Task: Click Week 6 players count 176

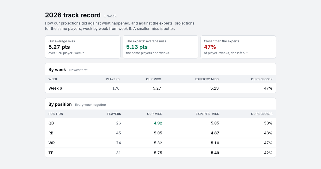Action: point(116,88)
